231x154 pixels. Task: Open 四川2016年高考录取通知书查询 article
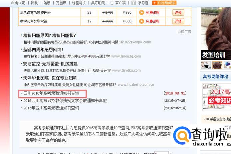51,93
